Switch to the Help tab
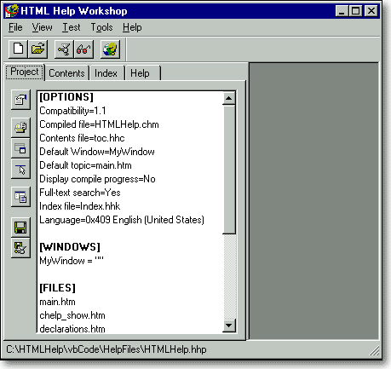Screen dimensions: 391x369 pyautogui.click(x=142, y=73)
